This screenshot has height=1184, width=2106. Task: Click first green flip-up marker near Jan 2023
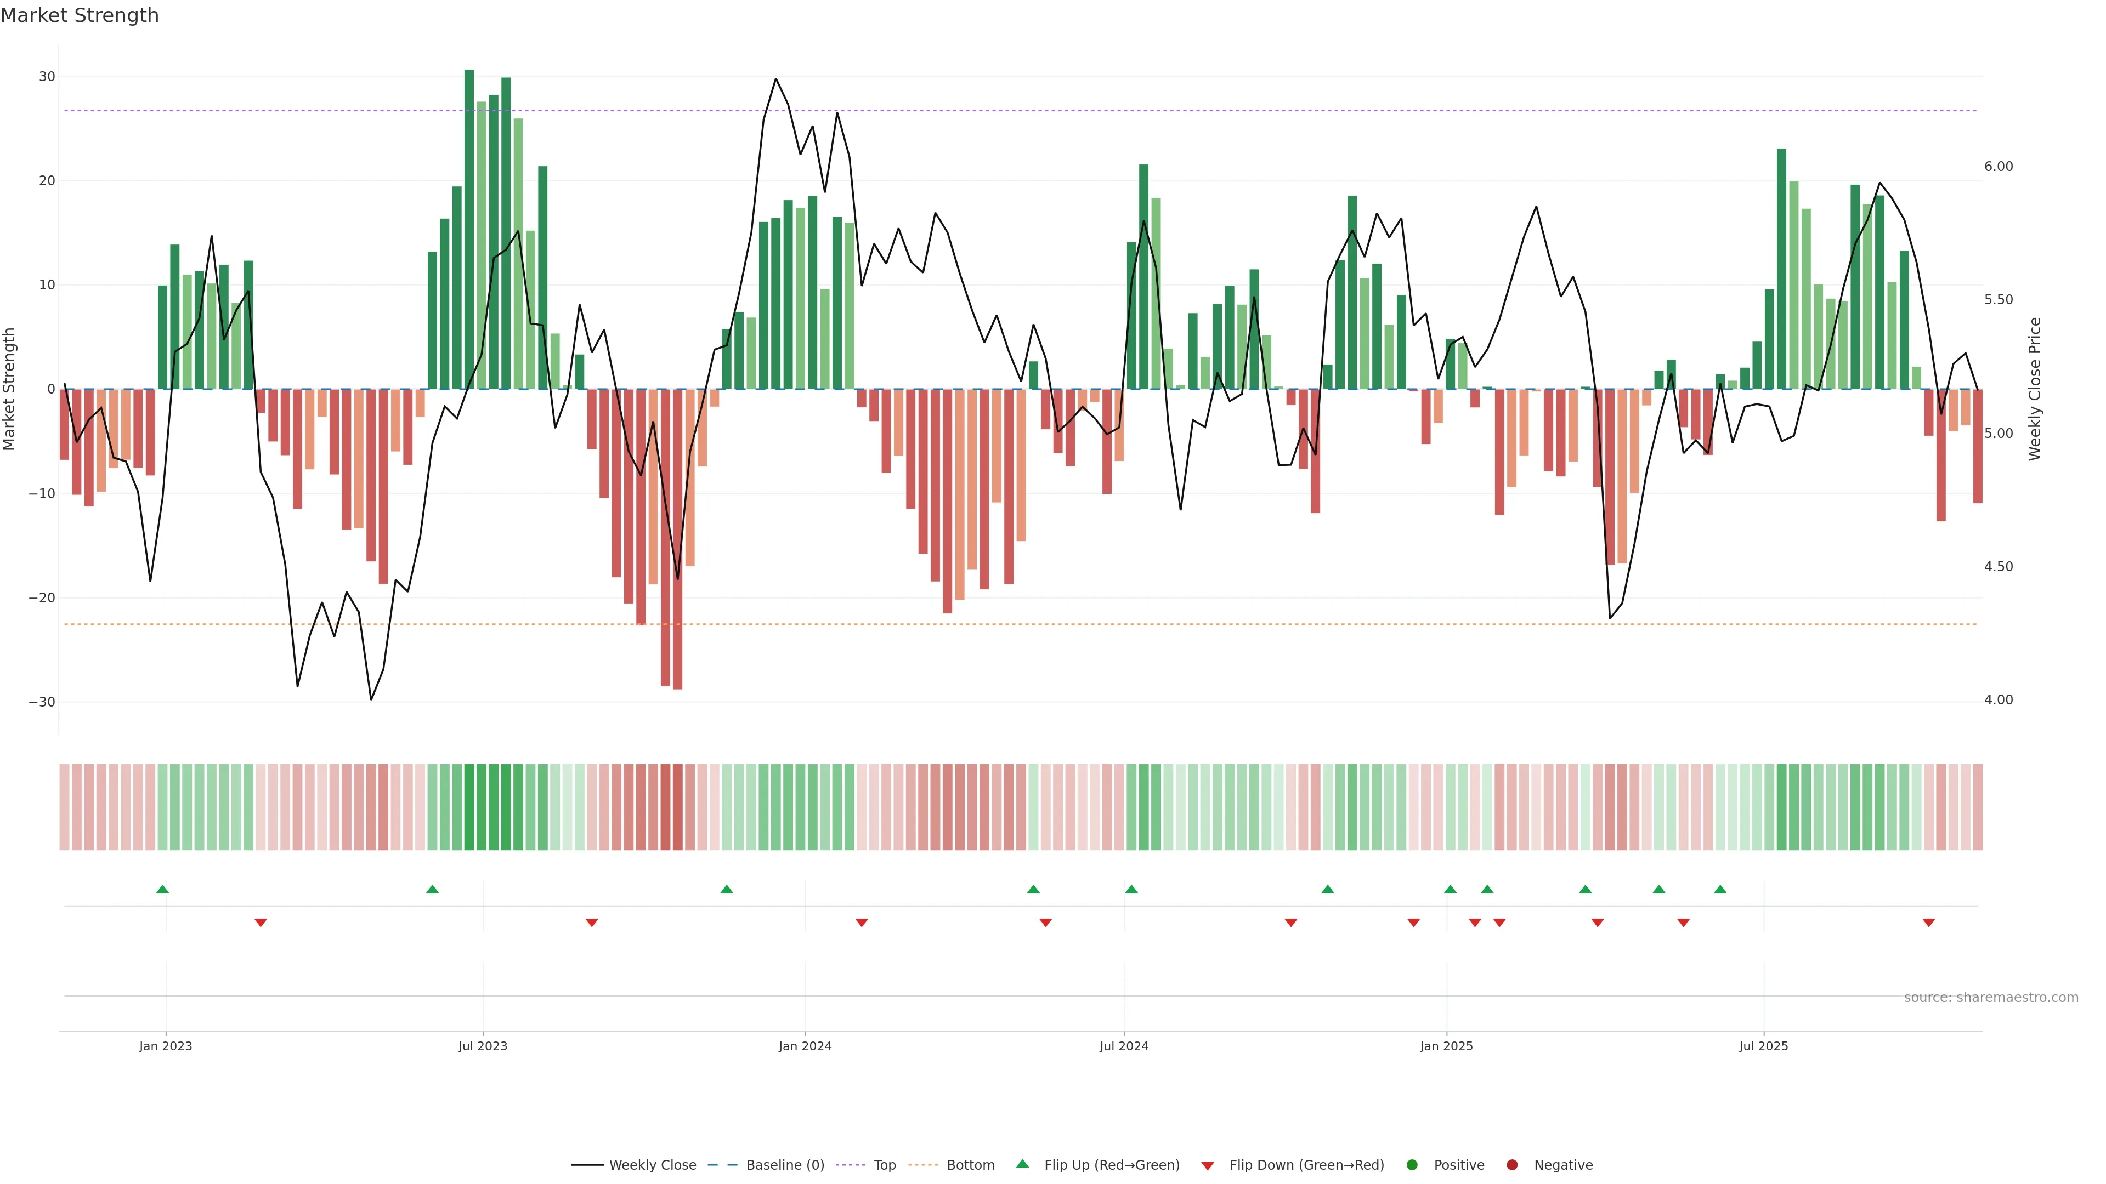(x=163, y=889)
